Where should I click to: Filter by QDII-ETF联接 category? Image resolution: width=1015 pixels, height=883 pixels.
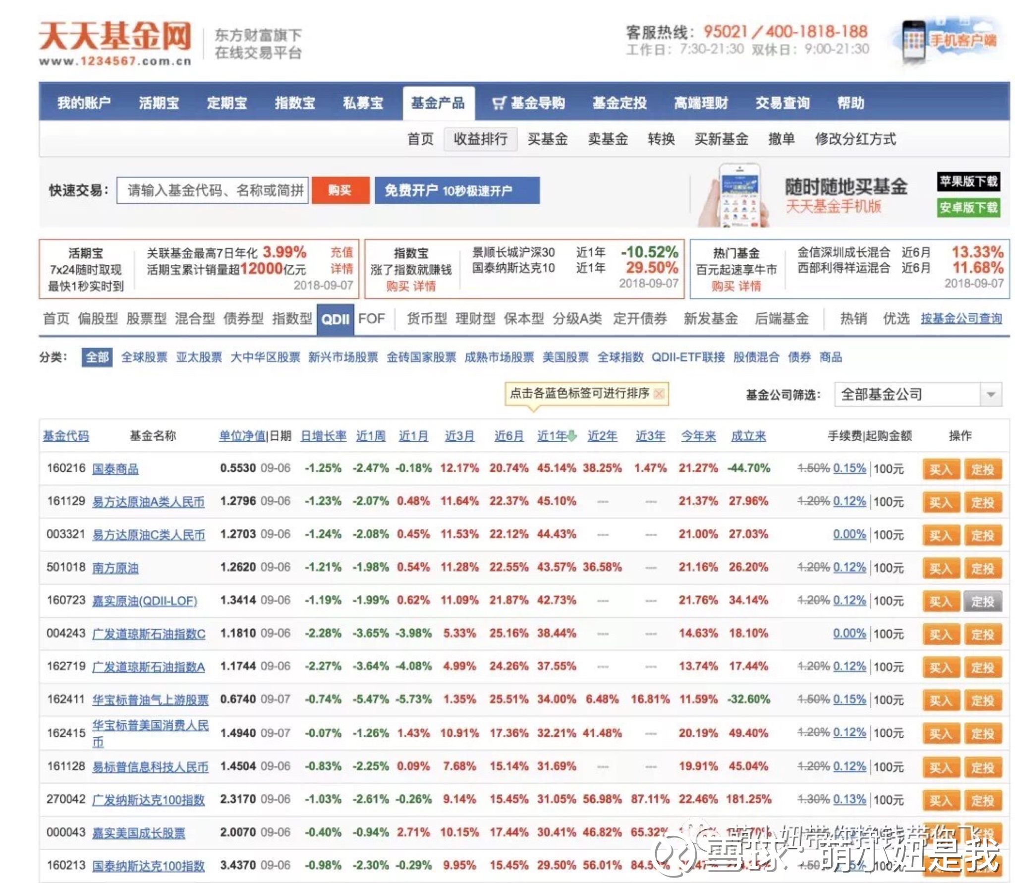click(x=688, y=357)
